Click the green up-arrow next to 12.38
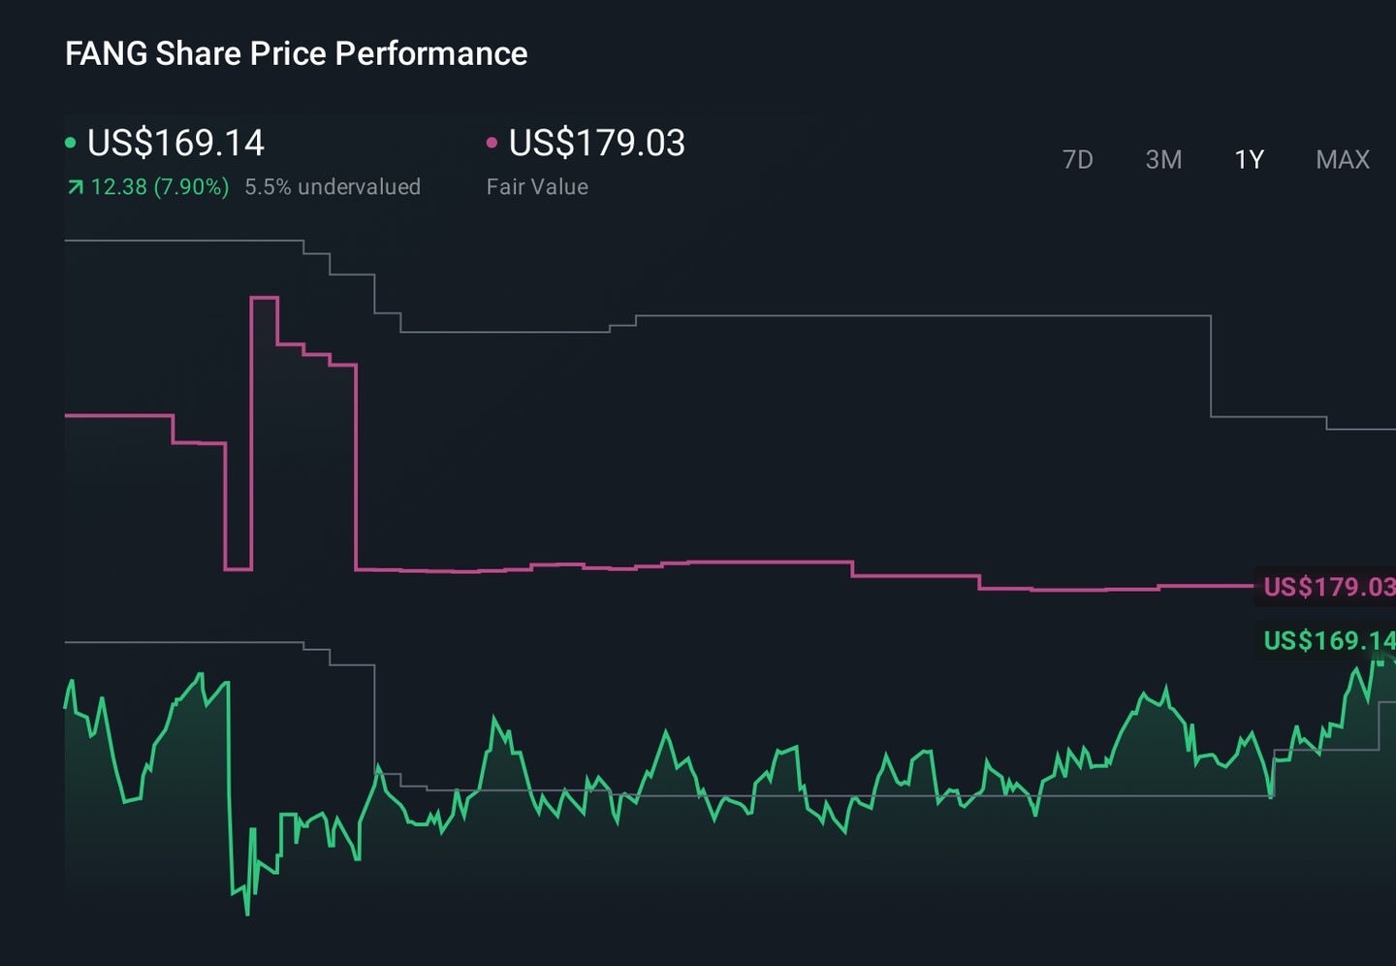 (75, 187)
